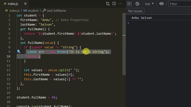The image size is (191, 107).
Task: Click the editor vertical scrollbar
Action: click(x=124, y=44)
